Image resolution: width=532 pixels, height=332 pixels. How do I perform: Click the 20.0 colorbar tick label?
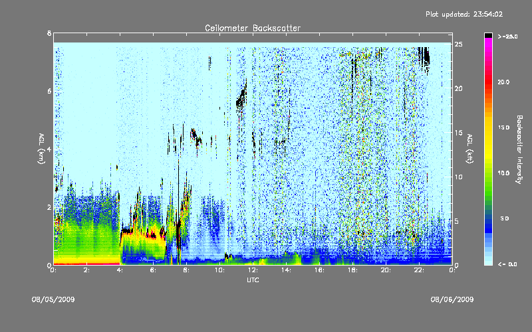pos(503,82)
